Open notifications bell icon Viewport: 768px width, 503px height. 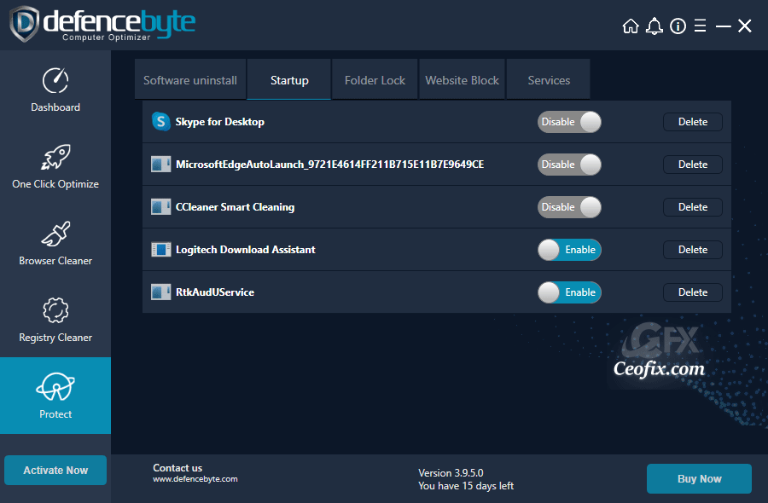tap(655, 26)
